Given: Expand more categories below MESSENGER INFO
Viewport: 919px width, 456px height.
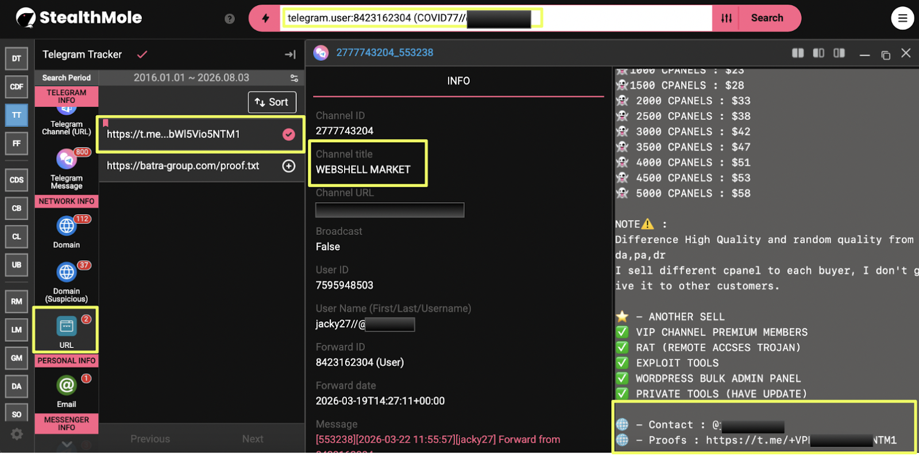Looking at the screenshot, I should pos(67,444).
